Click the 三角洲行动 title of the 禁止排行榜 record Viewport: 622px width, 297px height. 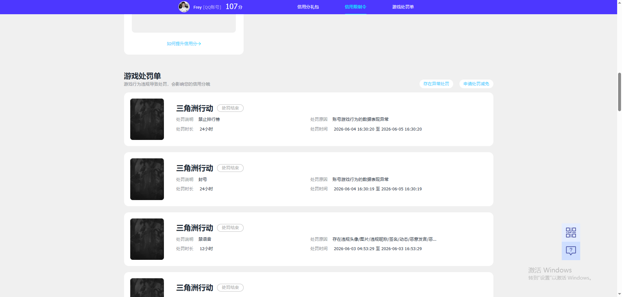[x=195, y=108]
